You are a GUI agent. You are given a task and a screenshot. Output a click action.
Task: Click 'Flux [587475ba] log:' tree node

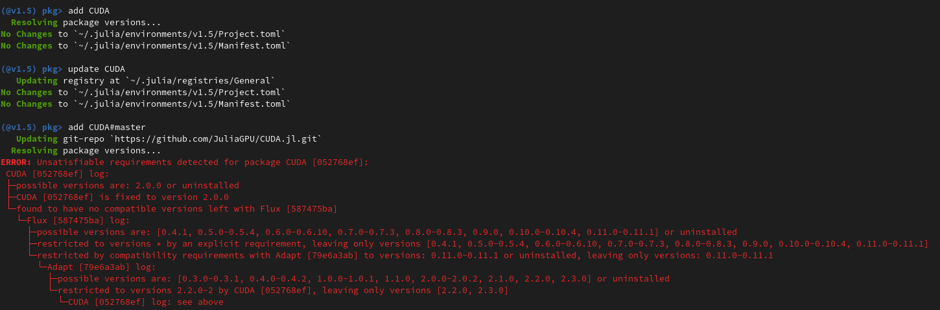pyautogui.click(x=78, y=220)
